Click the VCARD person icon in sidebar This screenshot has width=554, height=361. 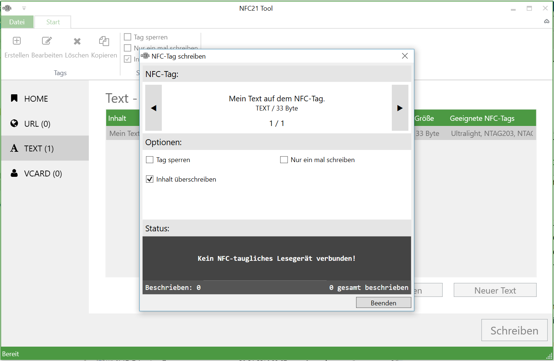point(14,173)
